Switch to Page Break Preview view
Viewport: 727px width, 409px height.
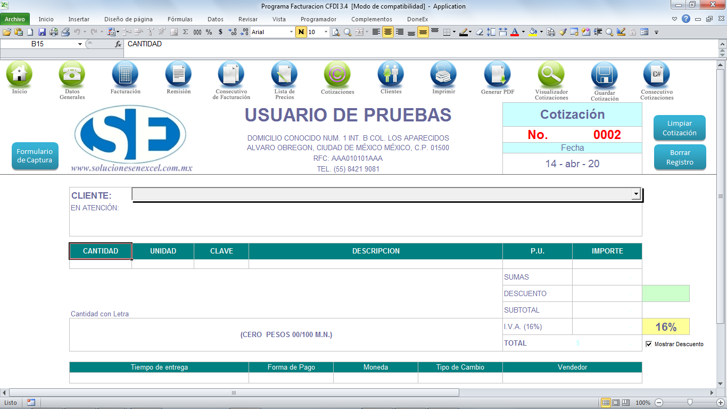[625, 403]
